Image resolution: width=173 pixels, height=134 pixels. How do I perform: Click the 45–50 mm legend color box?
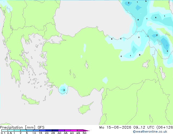click(80, 130)
